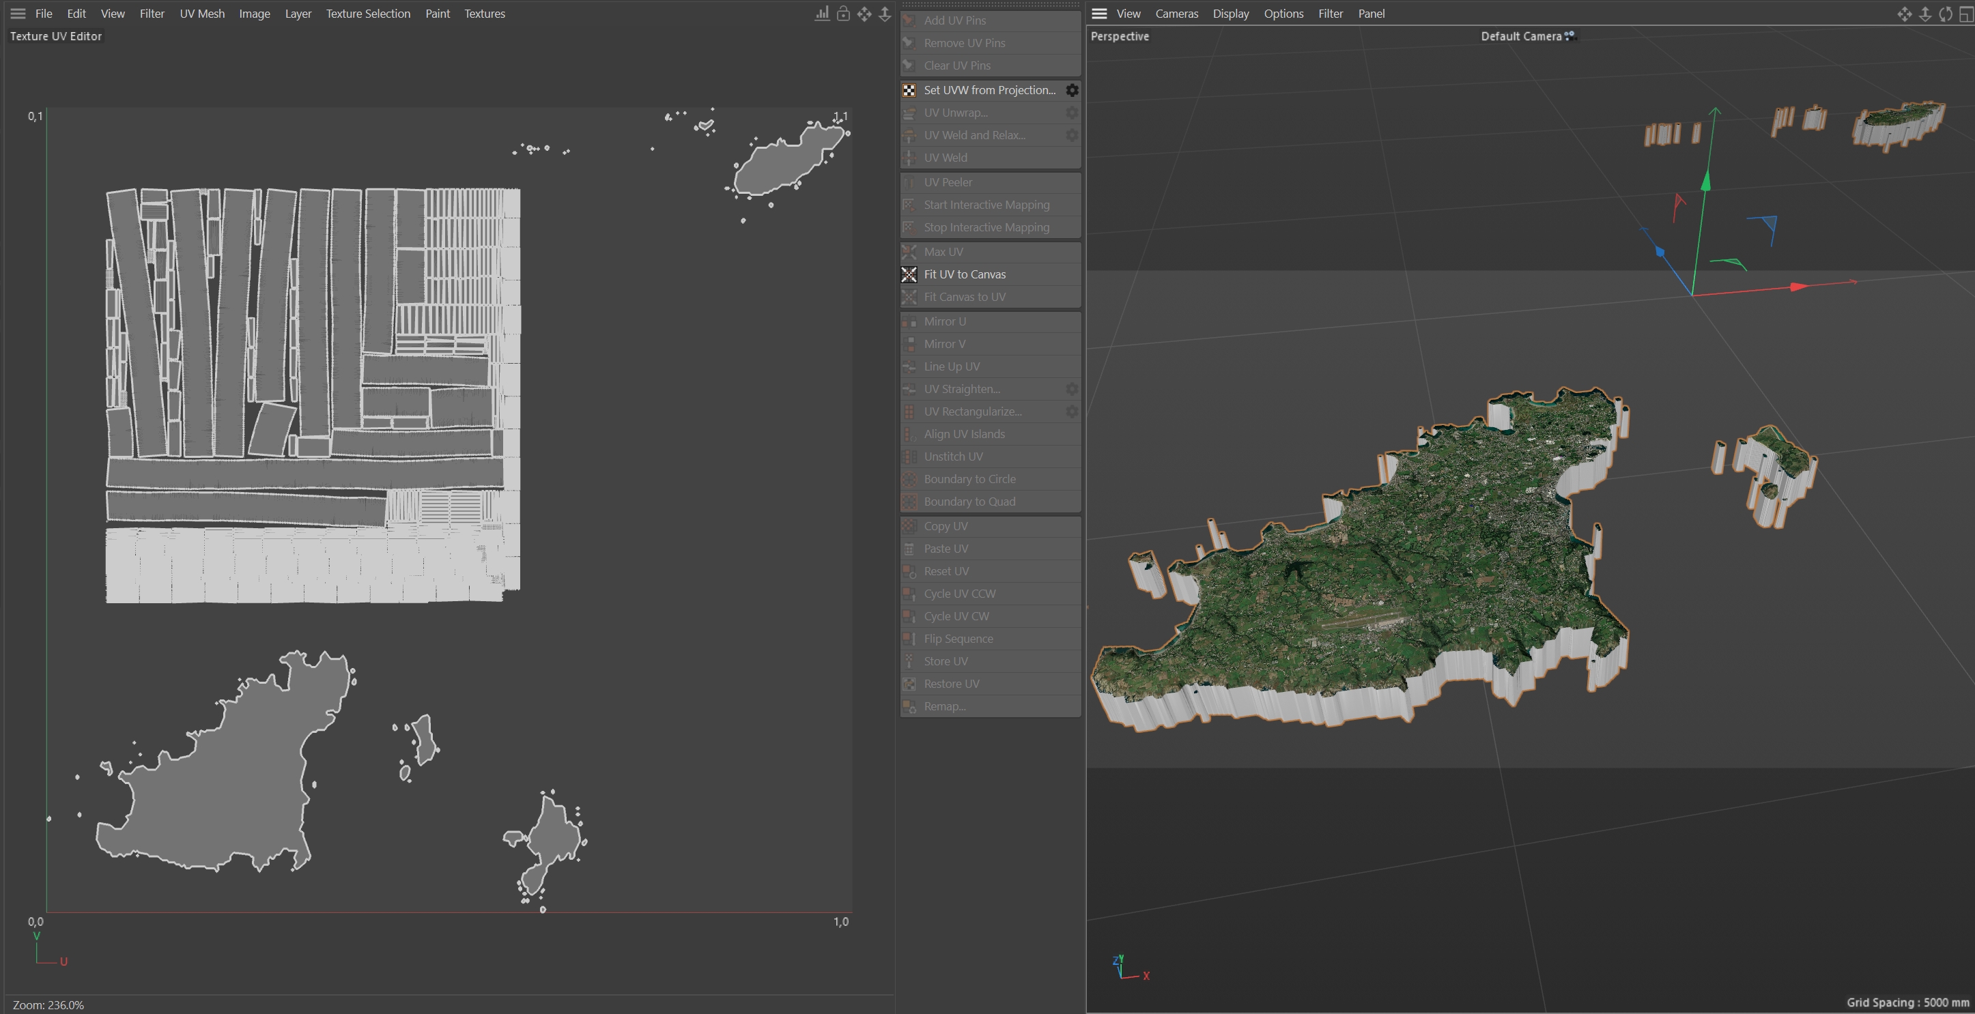Click the green Y-axis arrow handle
Viewport: 1975px width, 1014px height.
[1706, 182]
